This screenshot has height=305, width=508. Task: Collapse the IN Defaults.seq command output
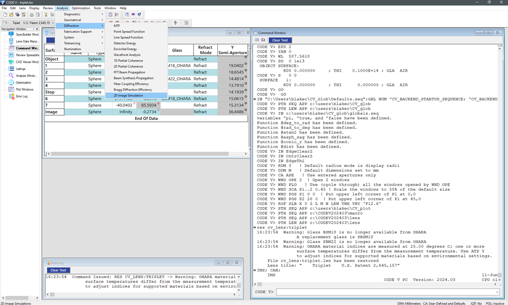pos(255,99)
